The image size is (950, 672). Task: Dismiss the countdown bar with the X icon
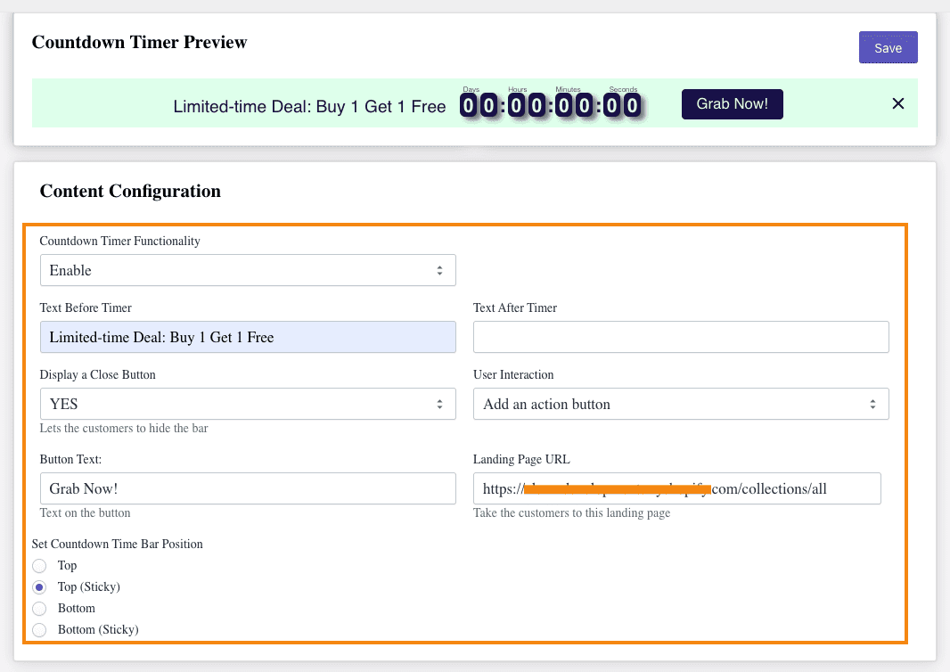pos(897,103)
